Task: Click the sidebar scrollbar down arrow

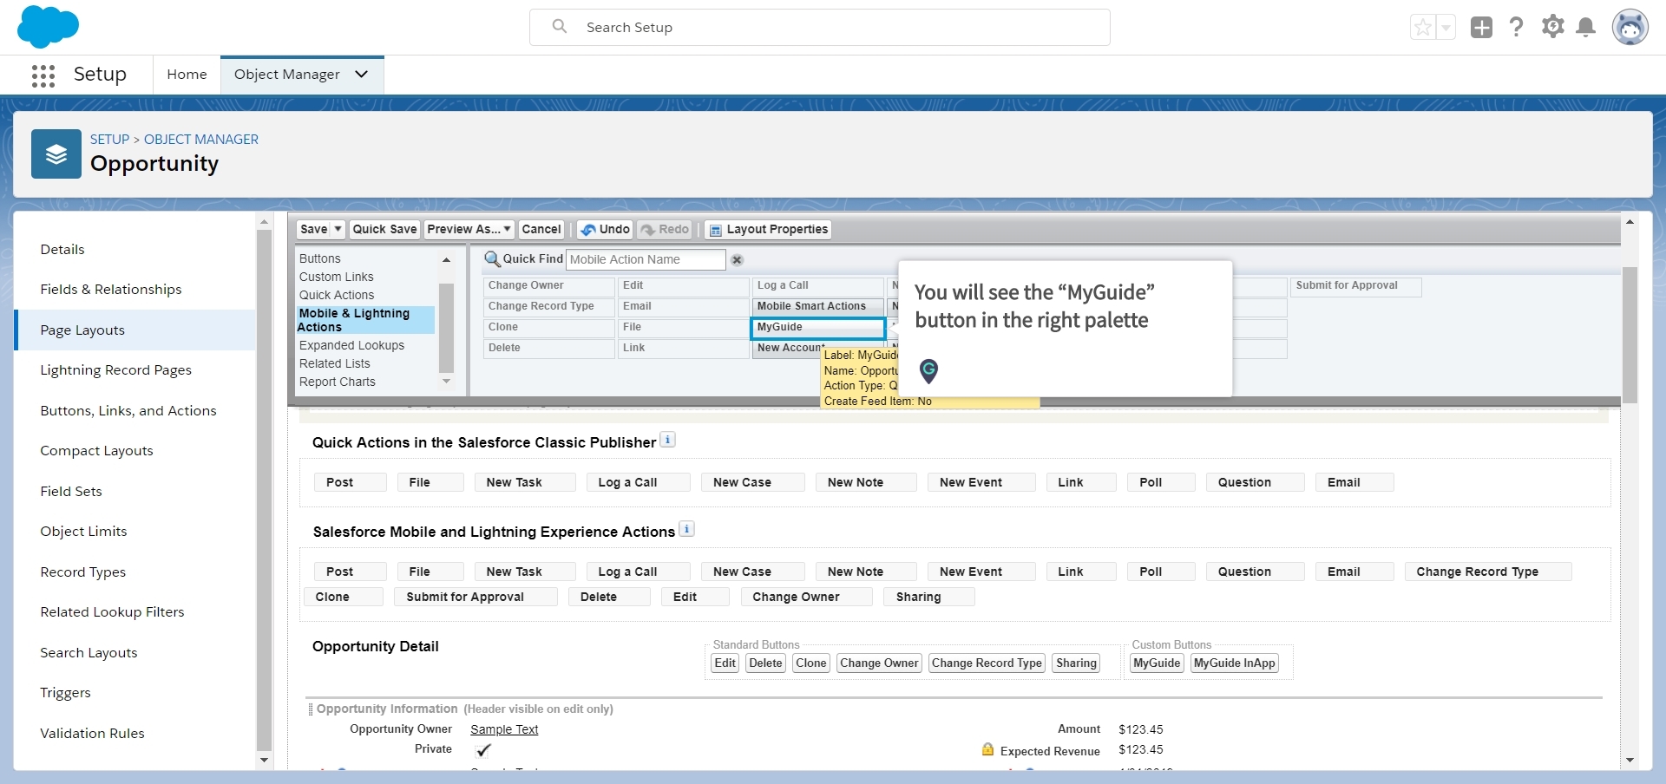Action: [x=265, y=761]
